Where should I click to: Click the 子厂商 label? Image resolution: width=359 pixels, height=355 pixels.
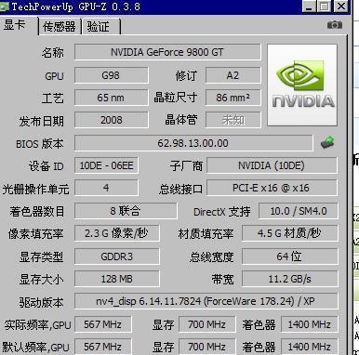186,166
